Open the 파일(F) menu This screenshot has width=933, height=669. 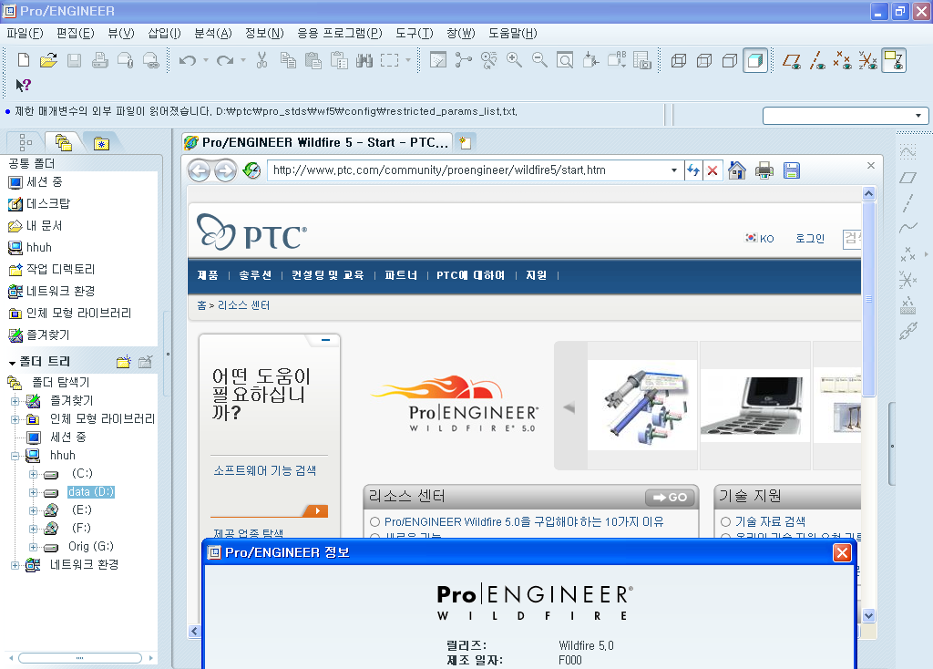tap(25, 34)
